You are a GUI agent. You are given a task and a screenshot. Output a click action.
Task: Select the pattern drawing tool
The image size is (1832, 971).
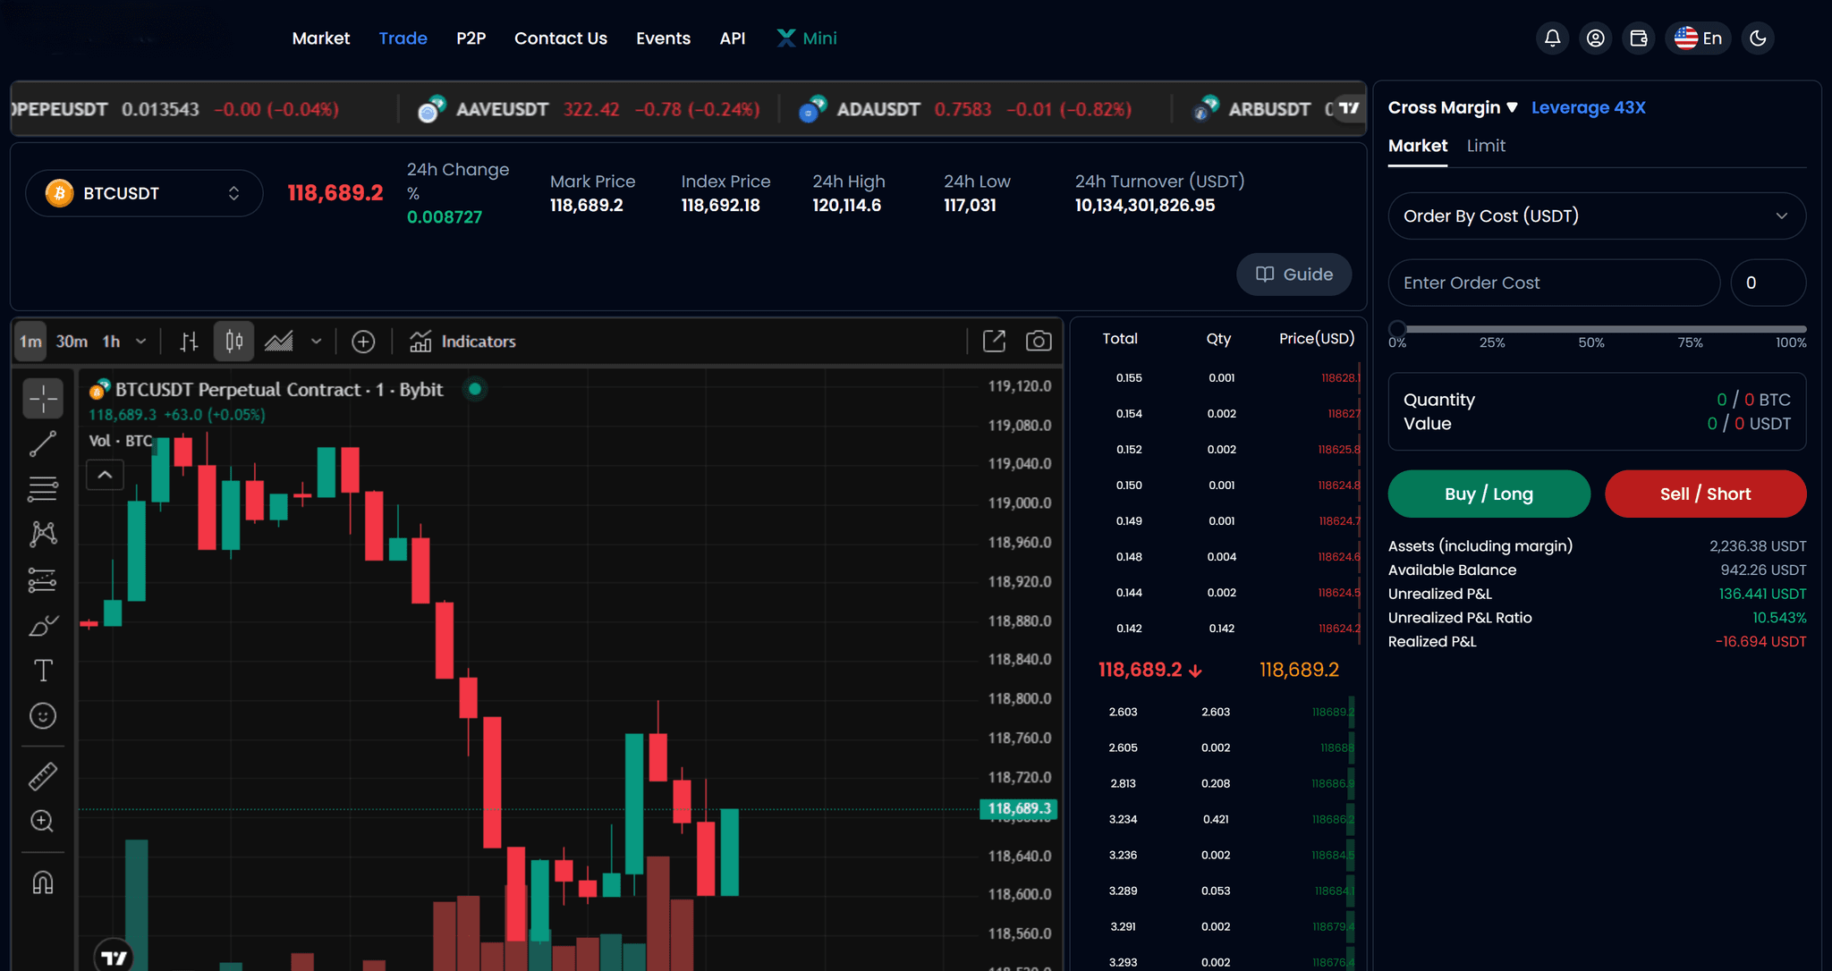[x=43, y=535]
